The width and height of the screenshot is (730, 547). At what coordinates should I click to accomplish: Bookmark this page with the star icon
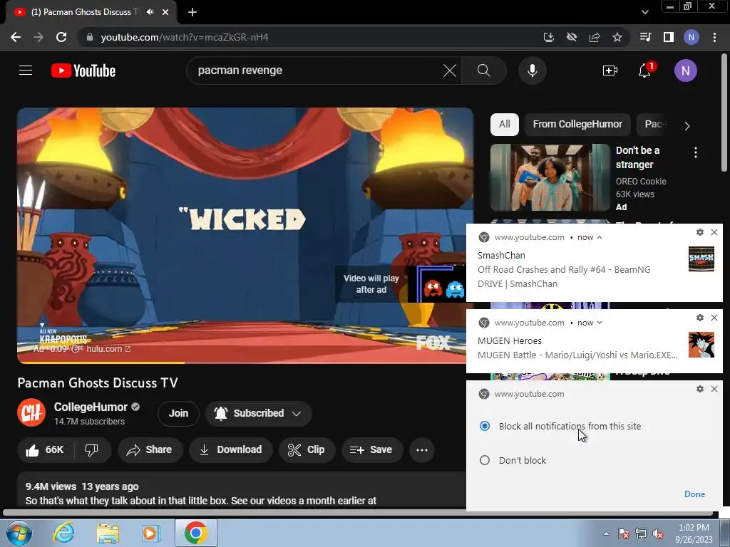617,37
